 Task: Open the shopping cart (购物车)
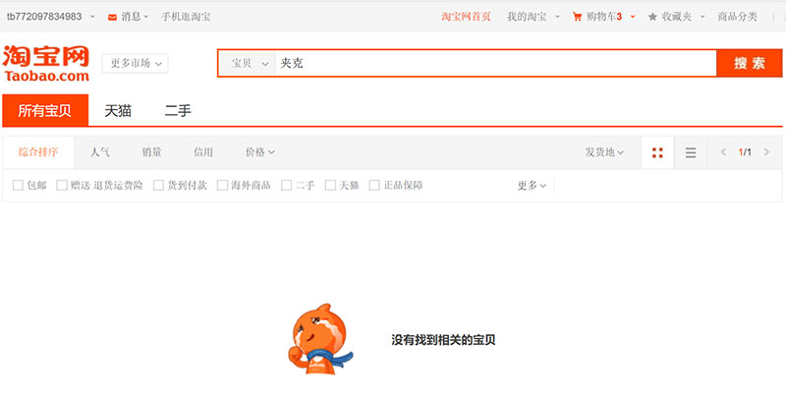tap(596, 17)
